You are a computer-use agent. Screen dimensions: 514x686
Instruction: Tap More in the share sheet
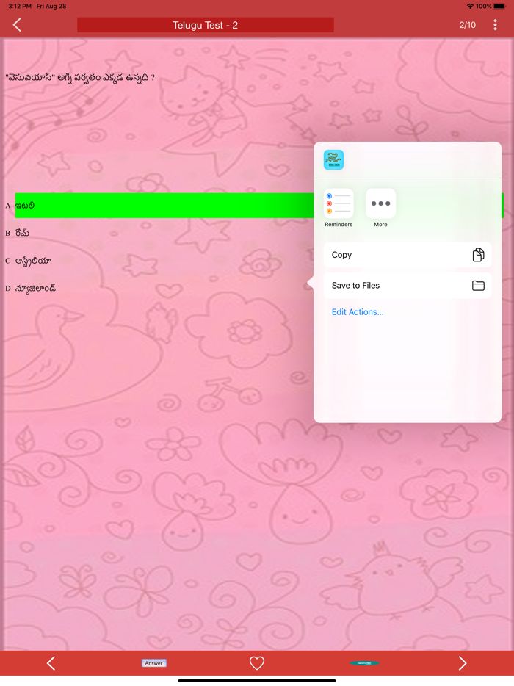tap(380, 208)
